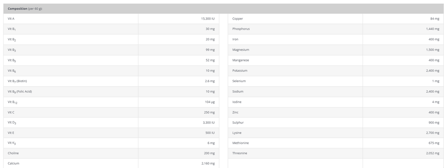The height and width of the screenshot is (168, 444).
Task: Select the Vit B7 (Biotin) label
Action: click(17, 81)
